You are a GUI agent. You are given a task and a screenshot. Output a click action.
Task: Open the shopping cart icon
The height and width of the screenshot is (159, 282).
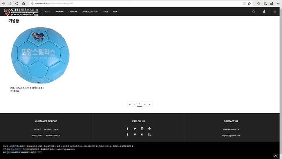point(275,11)
